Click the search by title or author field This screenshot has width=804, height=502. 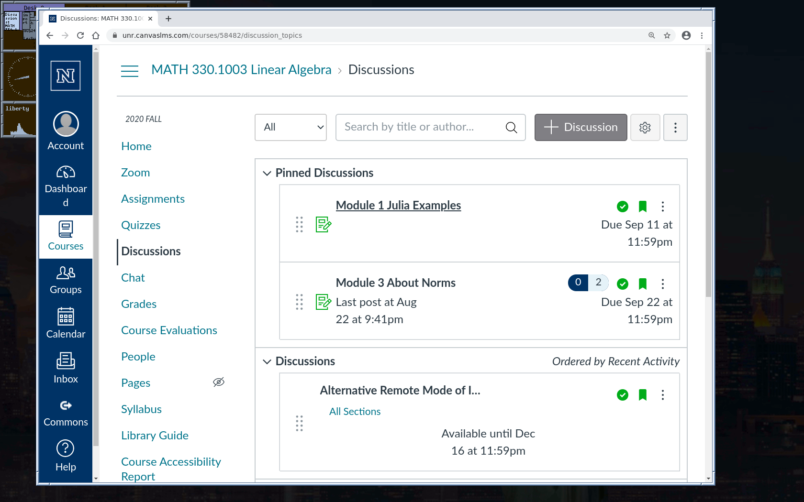coord(421,128)
